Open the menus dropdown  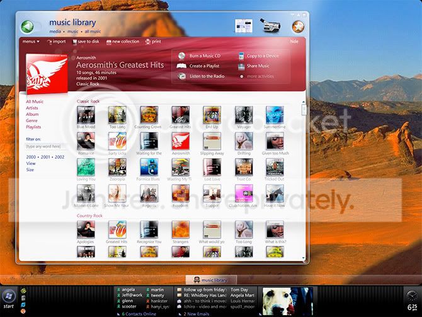31,42
